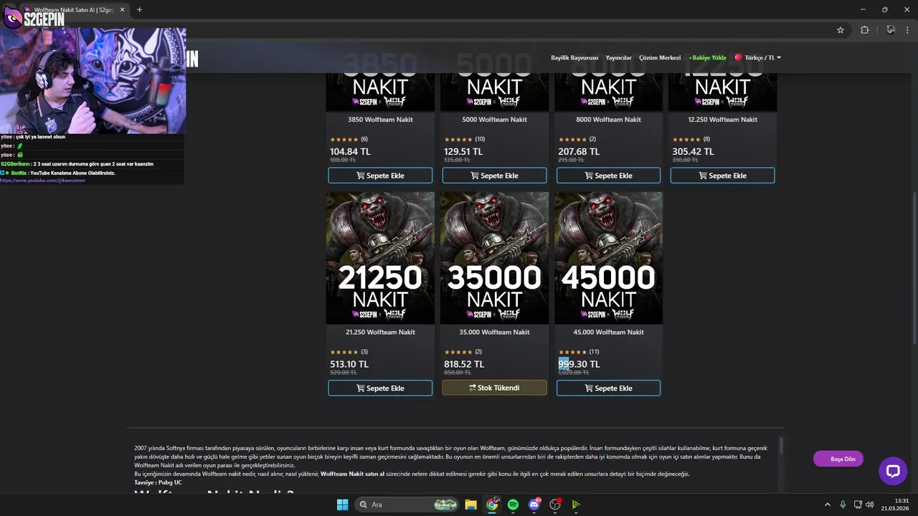Open Spotify from the taskbar

[513, 505]
